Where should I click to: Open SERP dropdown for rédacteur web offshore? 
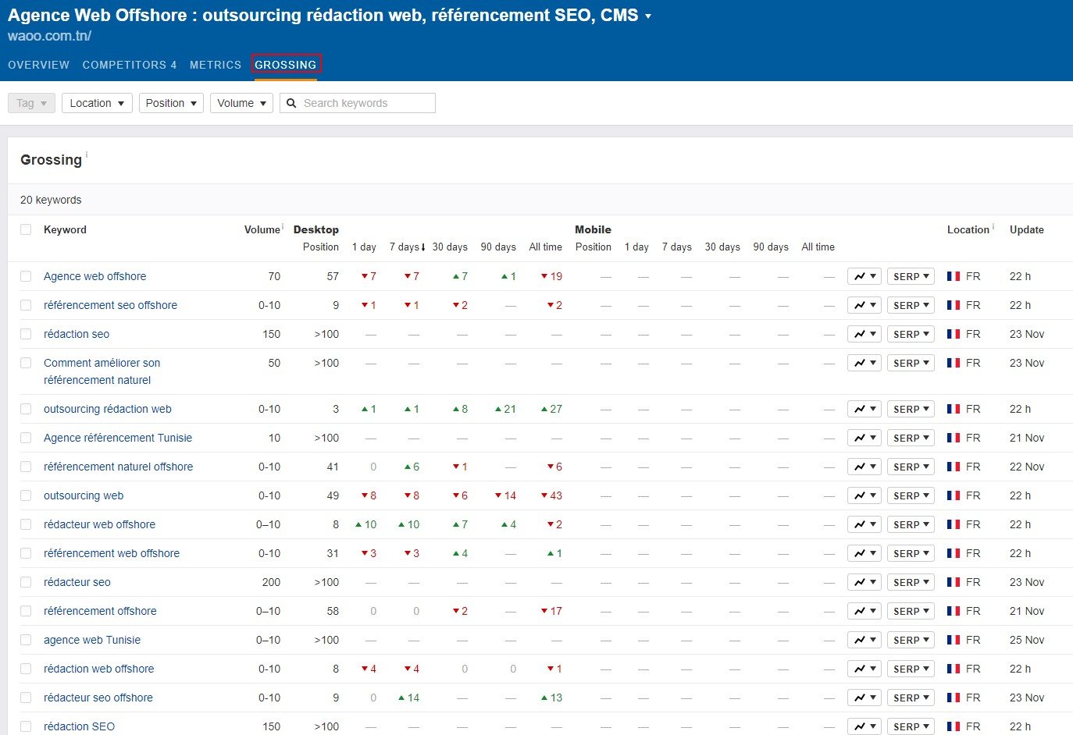(911, 524)
